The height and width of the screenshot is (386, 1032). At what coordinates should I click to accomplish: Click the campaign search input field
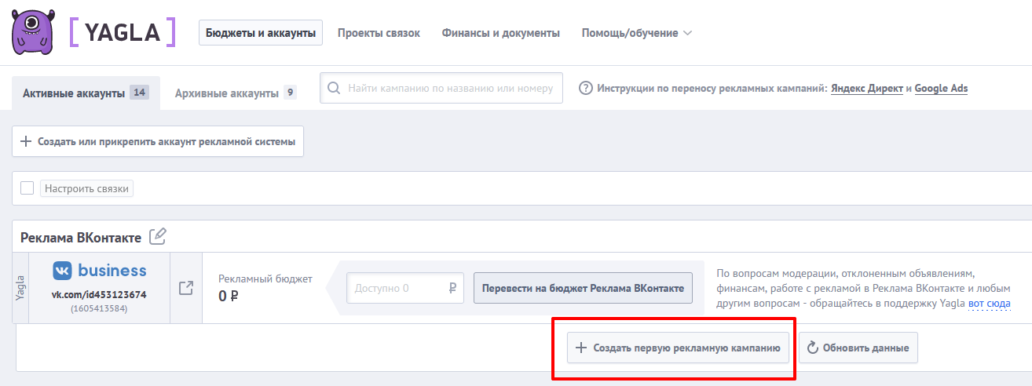pyautogui.click(x=441, y=88)
